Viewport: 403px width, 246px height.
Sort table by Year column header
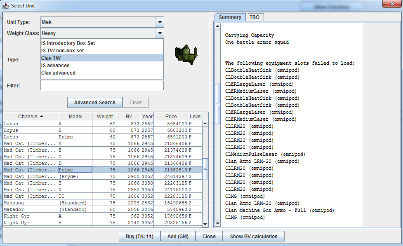click(x=147, y=116)
